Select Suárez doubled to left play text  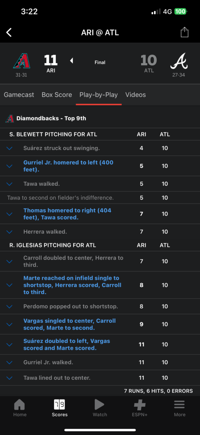[67, 344]
